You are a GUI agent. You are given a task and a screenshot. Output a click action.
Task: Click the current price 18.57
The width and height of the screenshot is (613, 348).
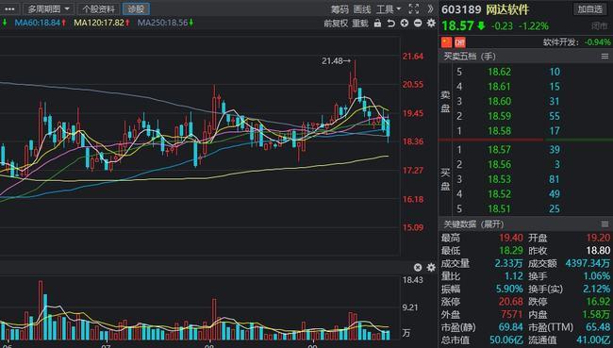[x=457, y=26]
